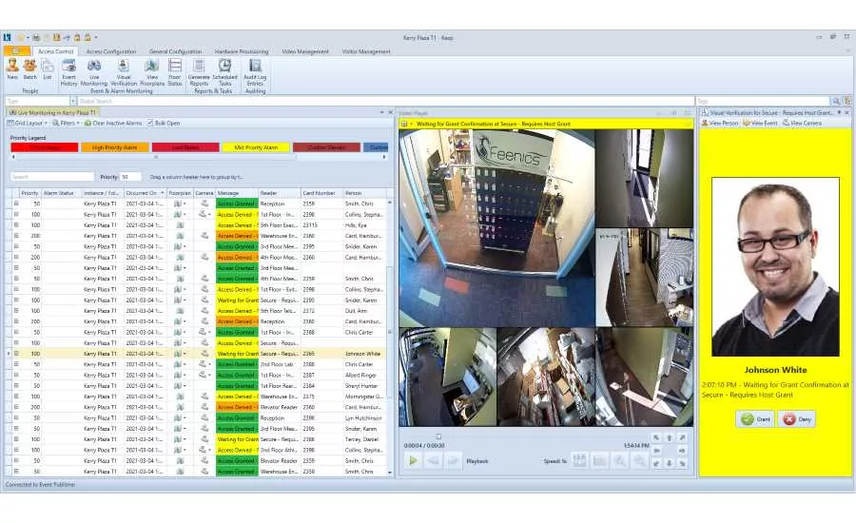This screenshot has height=523, width=856.
Task: Click the zoom out magnifier in video player
Action: tap(639, 461)
